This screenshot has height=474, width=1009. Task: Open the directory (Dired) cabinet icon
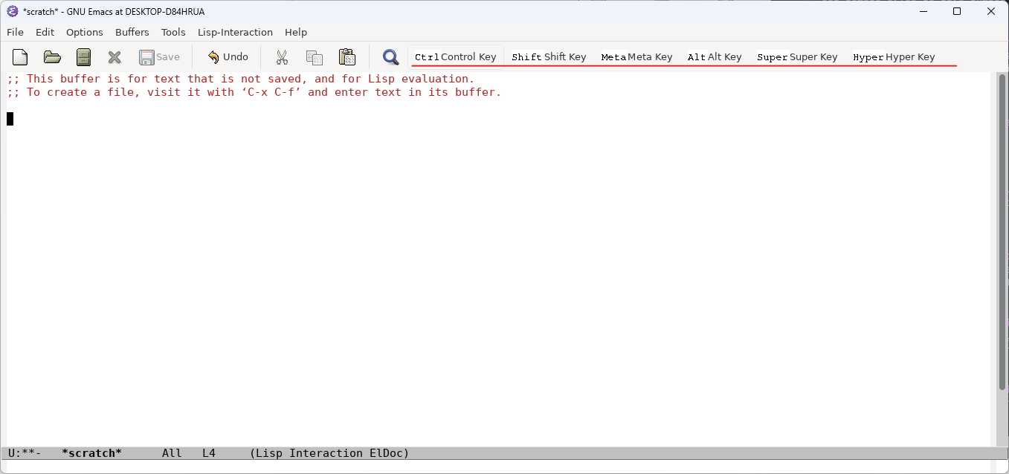pos(83,57)
